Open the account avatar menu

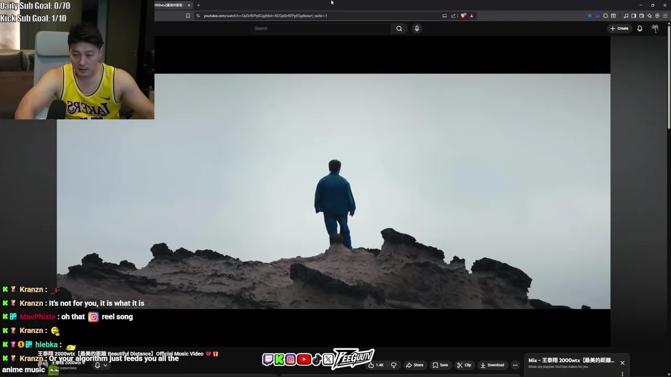click(655, 28)
